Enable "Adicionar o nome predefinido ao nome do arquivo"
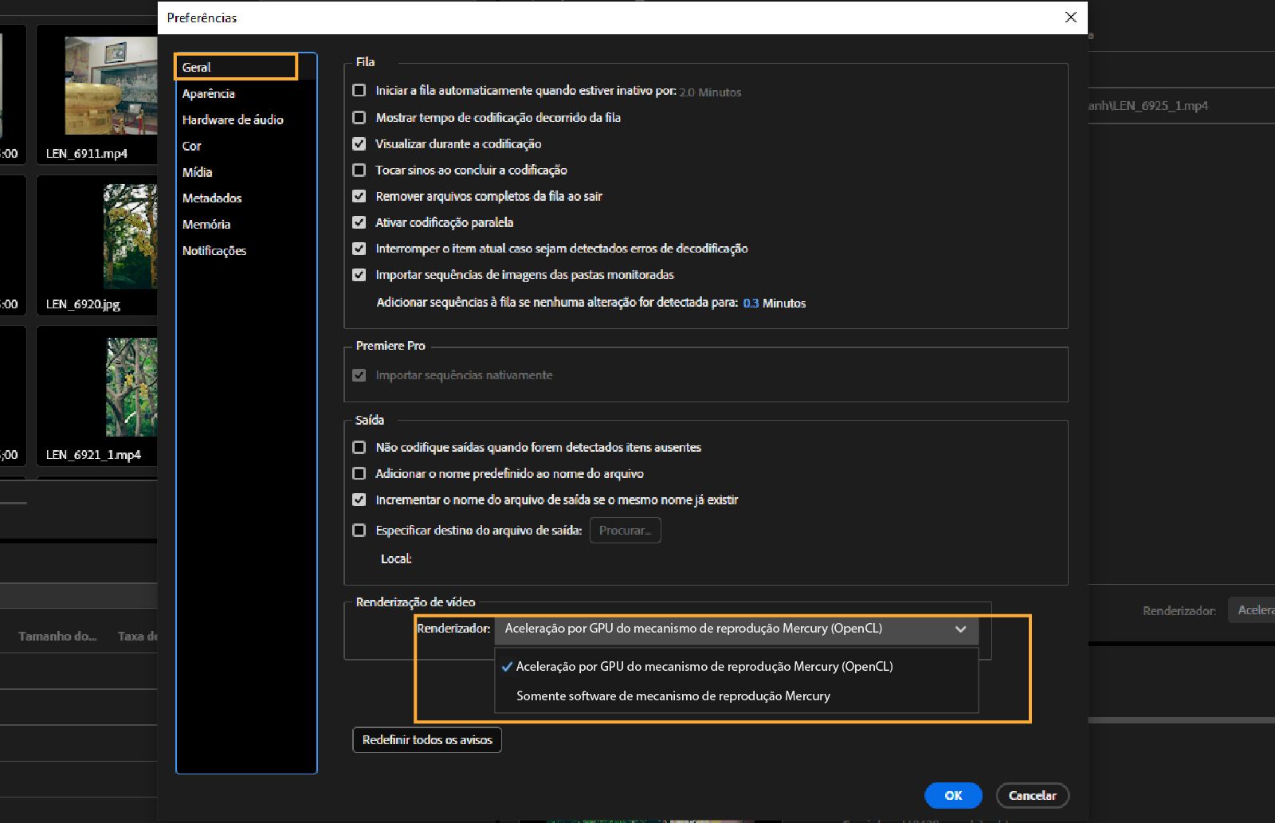The width and height of the screenshot is (1275, 823). coord(359,473)
